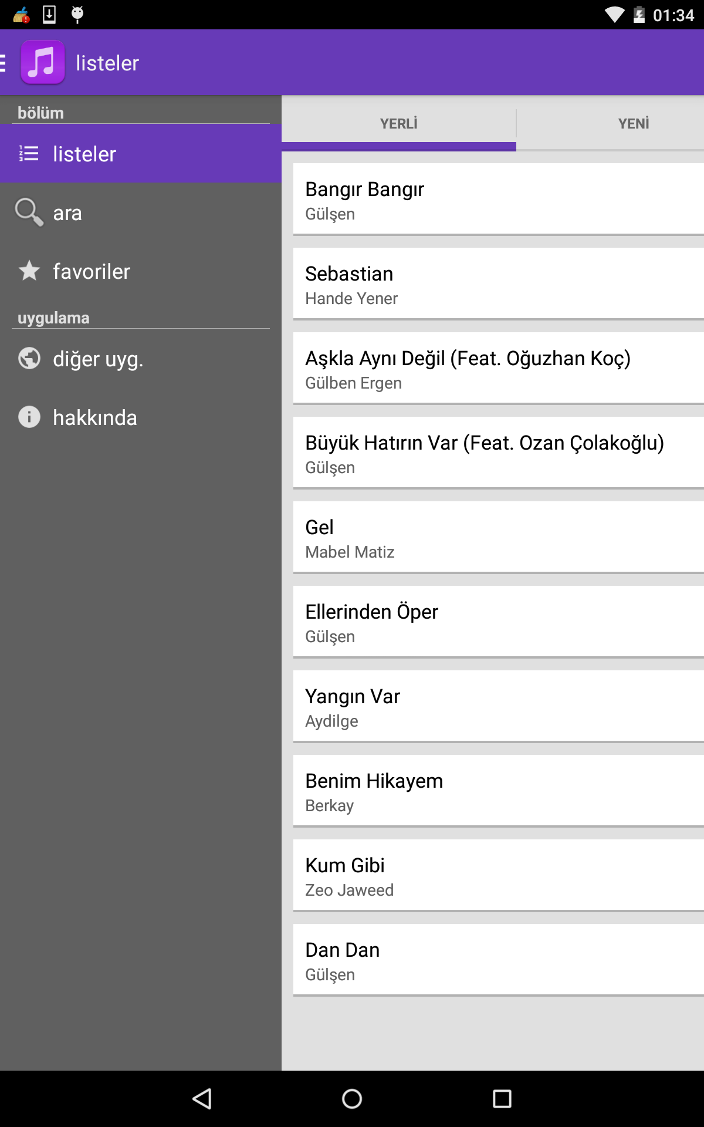
Task: Open Aşkla Aynı Değil by Gülben Ergen
Action: [x=499, y=369]
